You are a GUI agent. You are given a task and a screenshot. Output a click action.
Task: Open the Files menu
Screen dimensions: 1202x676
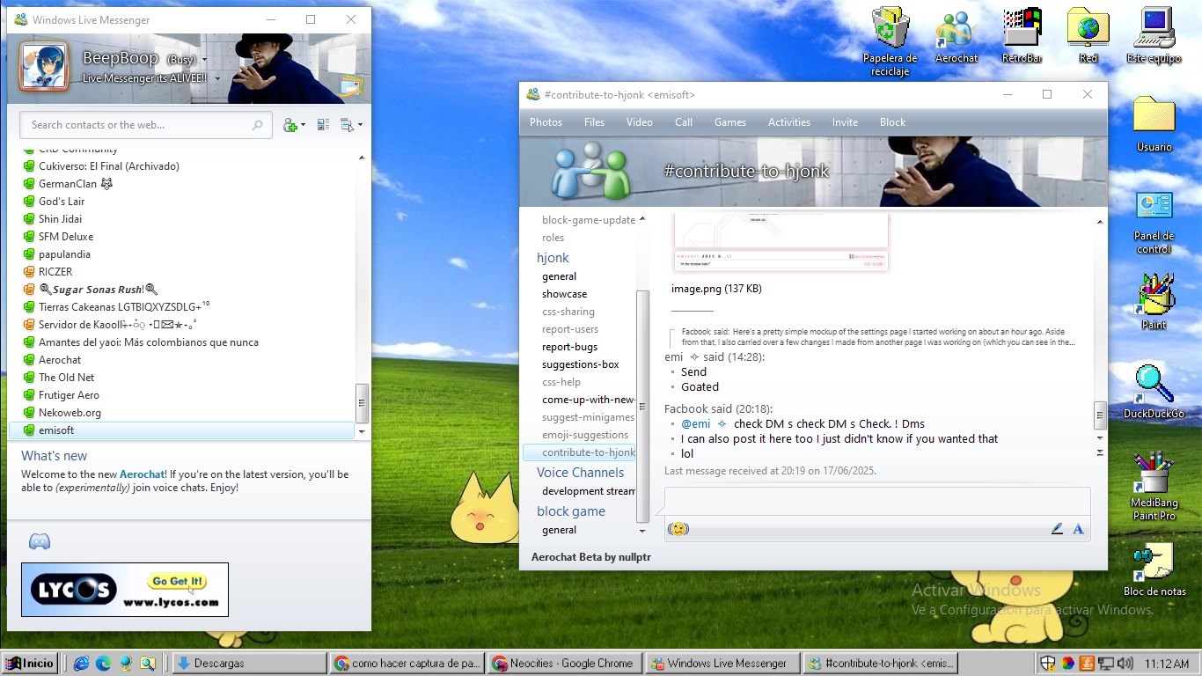tap(594, 122)
